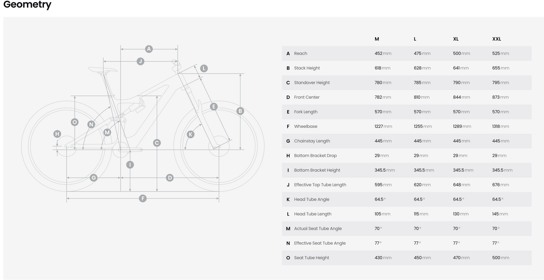Click the Reach row label
This screenshot has width=544, height=280.
[301, 54]
